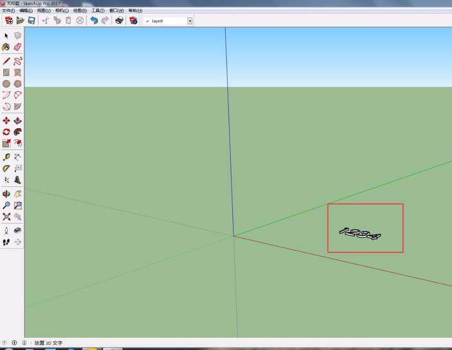Screen dimensions: 452x350
Task: Click the second status bar circle icon
Action: click(14, 342)
